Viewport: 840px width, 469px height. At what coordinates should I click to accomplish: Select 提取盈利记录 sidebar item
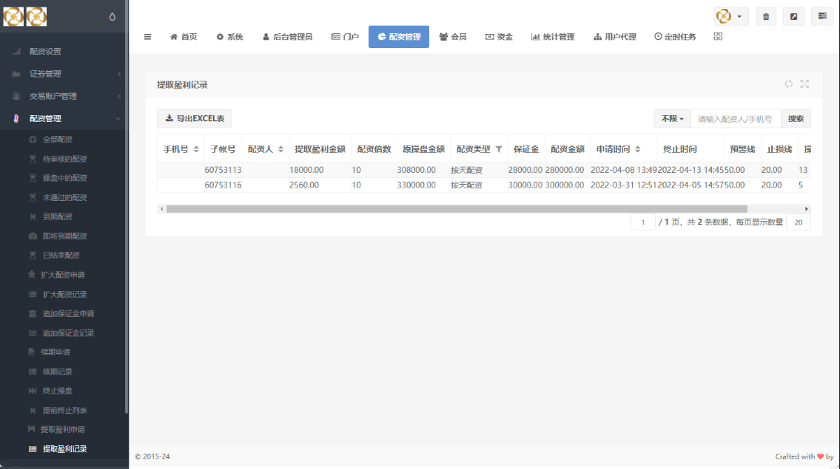click(x=63, y=448)
